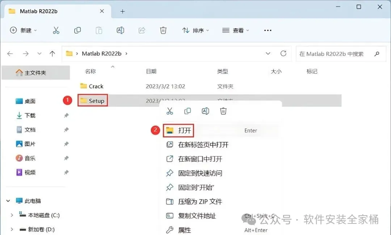This screenshot has height=235, width=391.
Task: Click the Delete icon in the context menu
Action: (x=223, y=111)
